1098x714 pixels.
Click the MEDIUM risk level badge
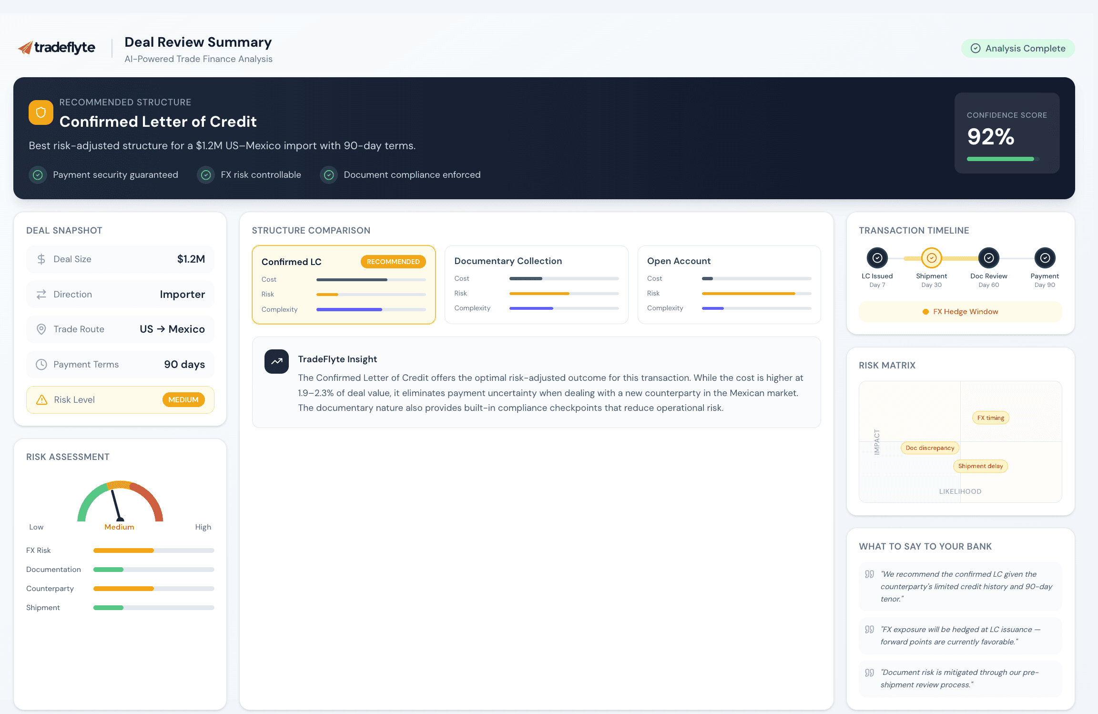183,400
